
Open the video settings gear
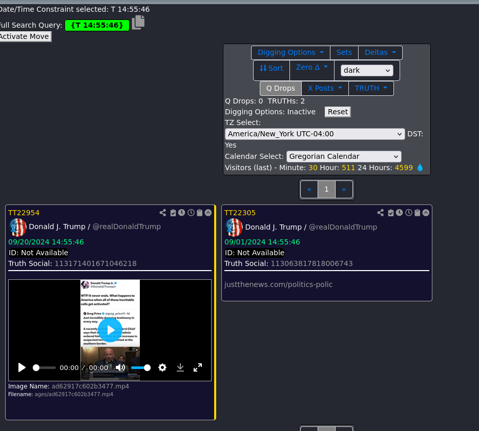click(162, 367)
